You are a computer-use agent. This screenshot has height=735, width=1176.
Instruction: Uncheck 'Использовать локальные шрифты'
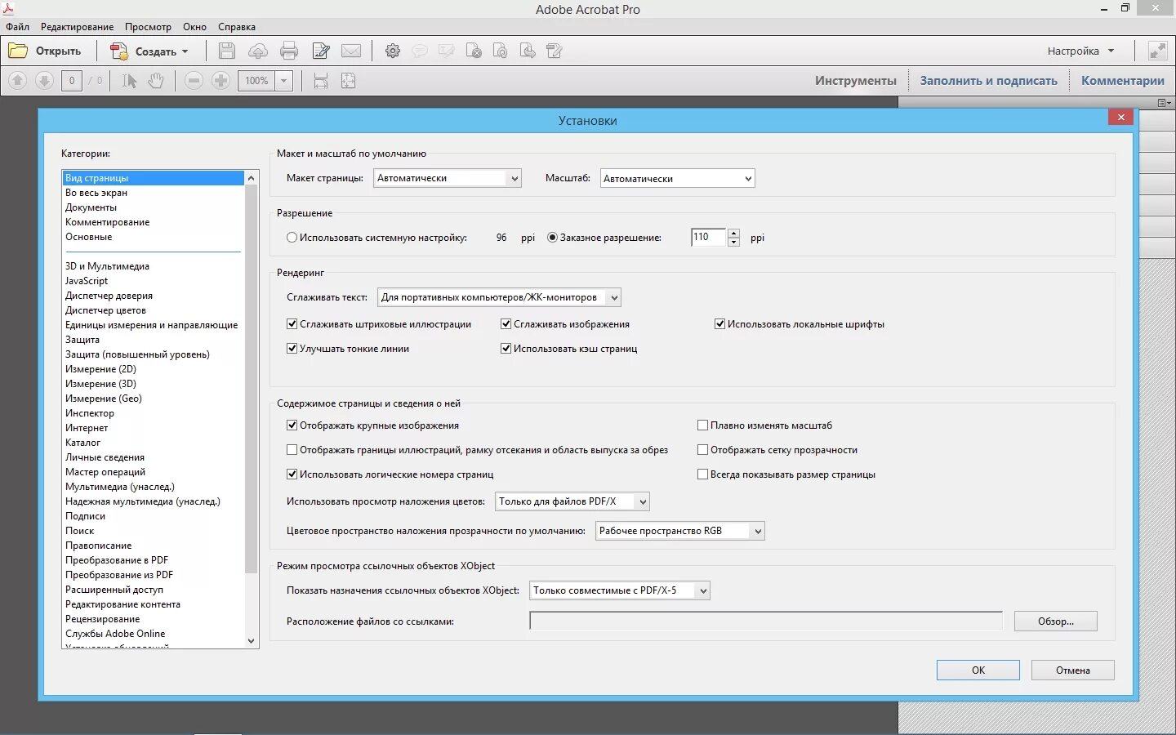(719, 324)
